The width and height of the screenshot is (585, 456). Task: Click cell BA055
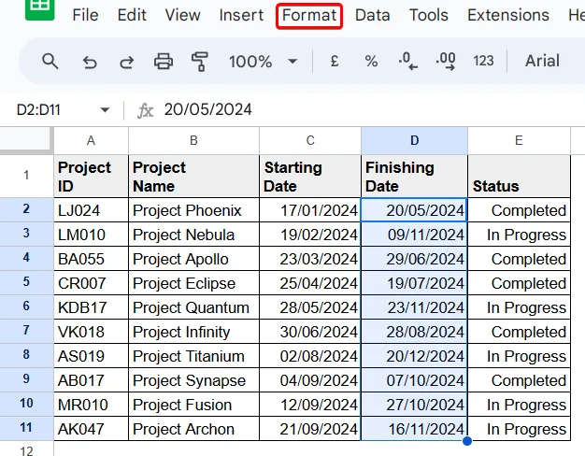[x=91, y=259]
